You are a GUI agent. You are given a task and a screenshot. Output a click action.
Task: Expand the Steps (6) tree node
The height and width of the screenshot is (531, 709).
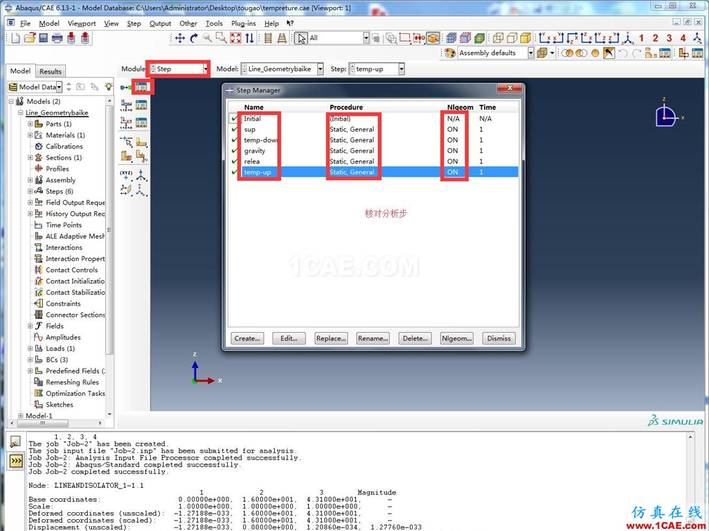[x=30, y=191]
